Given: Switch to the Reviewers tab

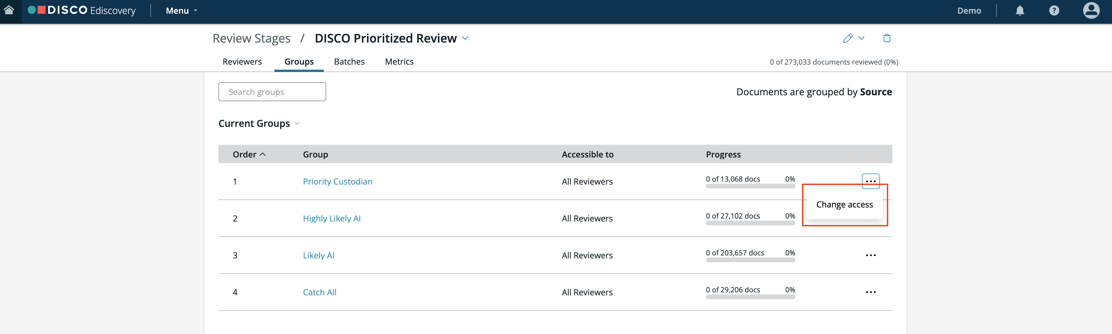Looking at the screenshot, I should click(x=242, y=62).
